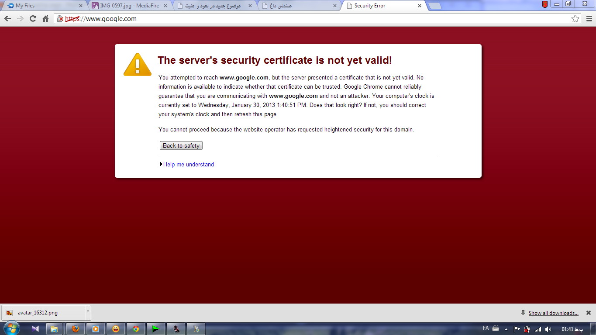Open the on-screen keyboard tray icon
596x335 pixels.
point(496,328)
